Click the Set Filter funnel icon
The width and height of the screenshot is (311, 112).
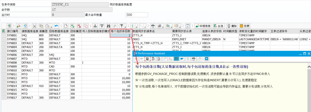click(122, 26)
